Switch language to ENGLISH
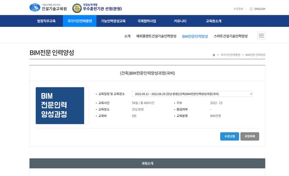 point(260,9)
